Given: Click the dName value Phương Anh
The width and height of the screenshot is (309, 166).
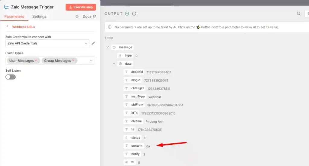Looking at the screenshot, I should (x=154, y=121).
